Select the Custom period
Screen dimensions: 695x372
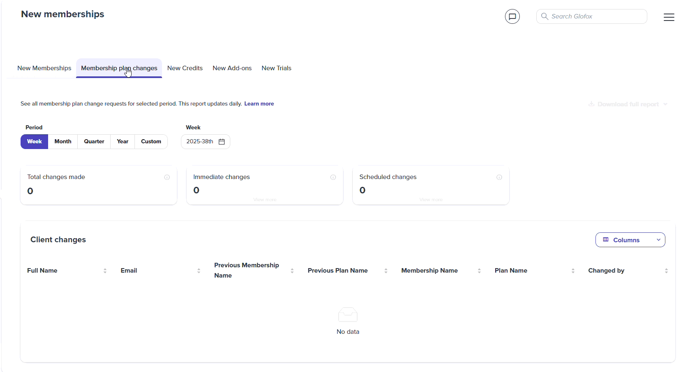tap(151, 142)
